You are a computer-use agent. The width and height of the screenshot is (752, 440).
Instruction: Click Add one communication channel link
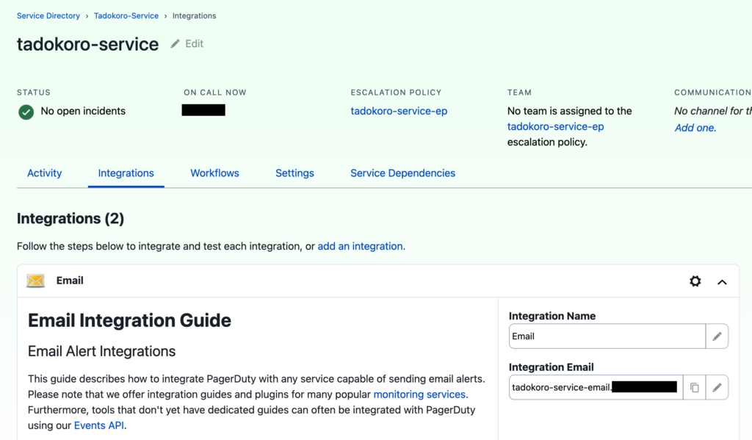[695, 128]
